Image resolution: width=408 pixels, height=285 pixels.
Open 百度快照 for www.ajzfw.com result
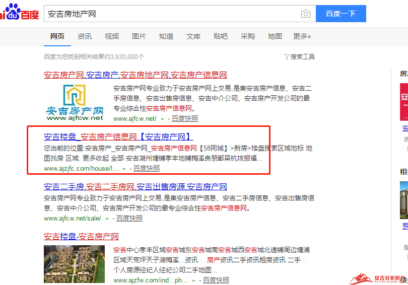point(216,280)
